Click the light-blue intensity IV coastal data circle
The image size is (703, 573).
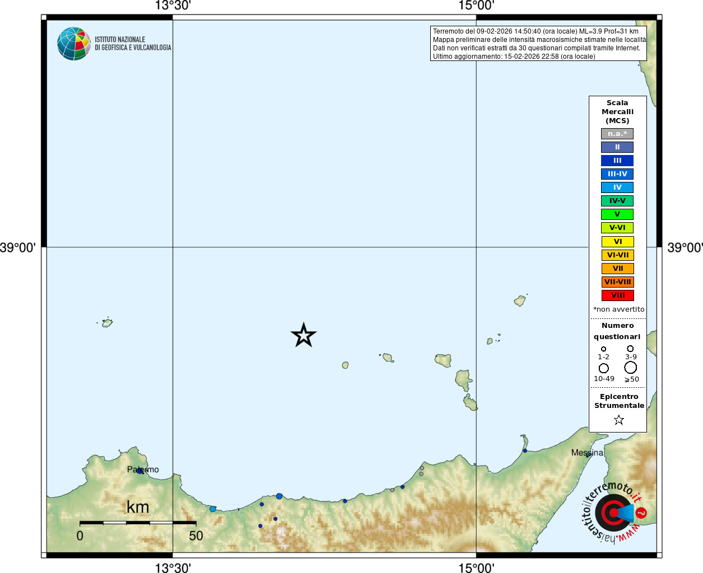click(x=212, y=509)
